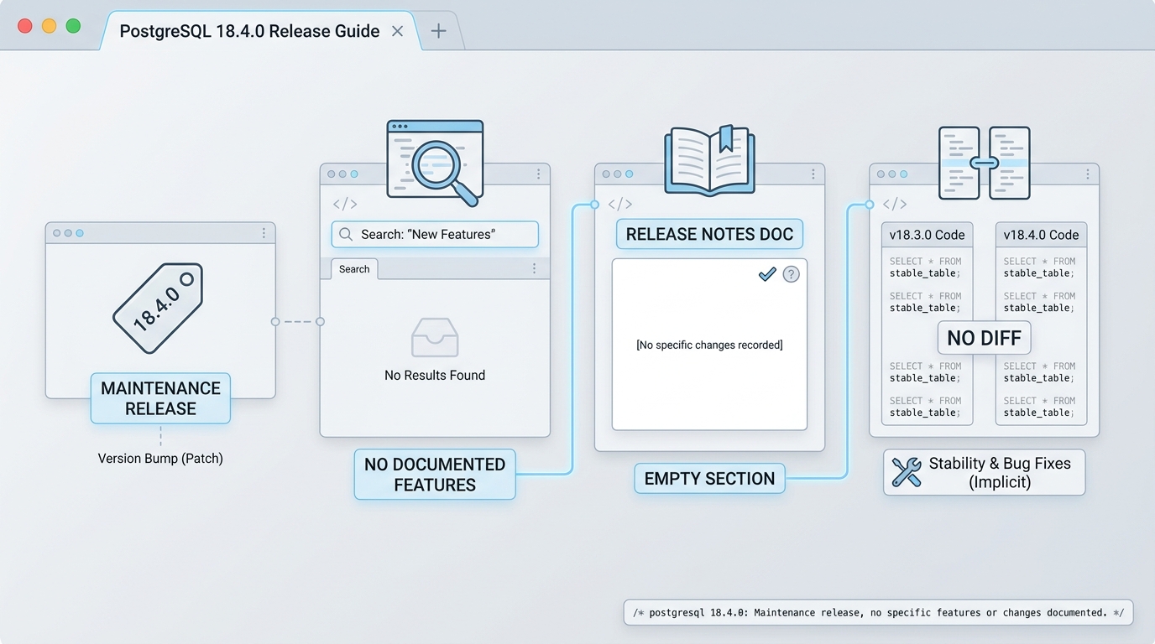1155x644 pixels.
Task: Click the connector node on the search window's left edge
Action: (320, 321)
